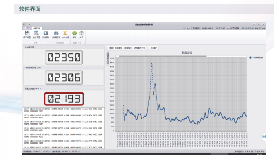
Task: Click the 缩放 zoom button on chart toolbar
Action: [111, 48]
